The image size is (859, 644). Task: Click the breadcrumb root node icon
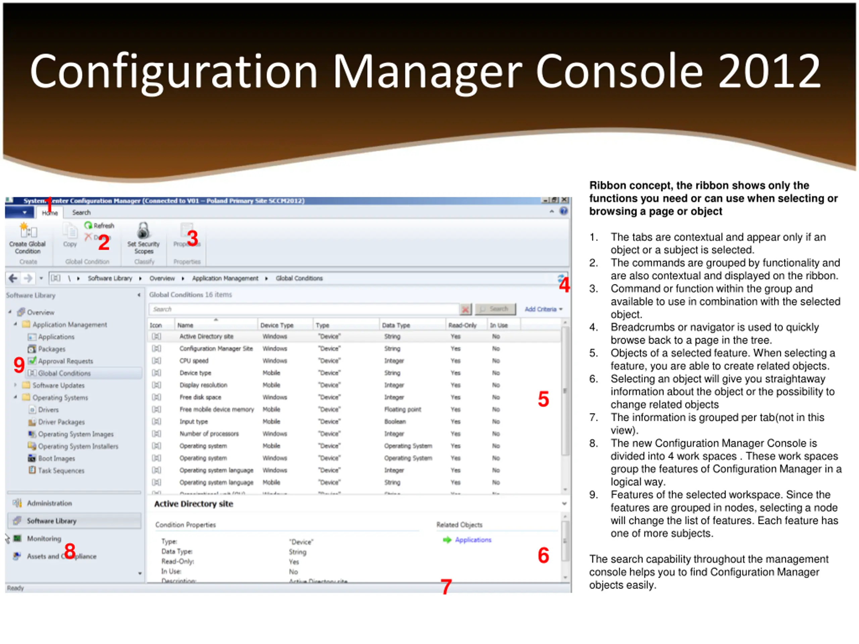point(56,278)
